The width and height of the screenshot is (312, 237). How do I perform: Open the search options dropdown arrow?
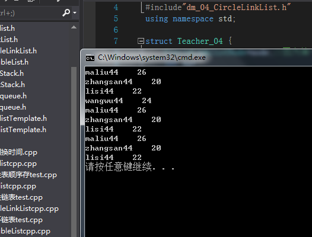click(x=75, y=12)
